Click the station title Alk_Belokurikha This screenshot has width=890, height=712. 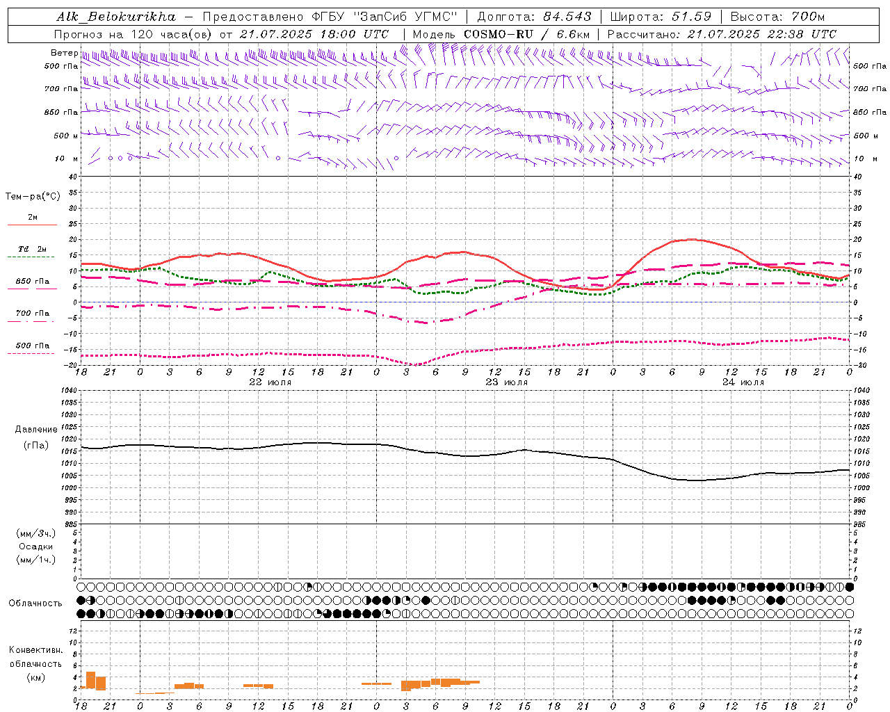point(115,17)
